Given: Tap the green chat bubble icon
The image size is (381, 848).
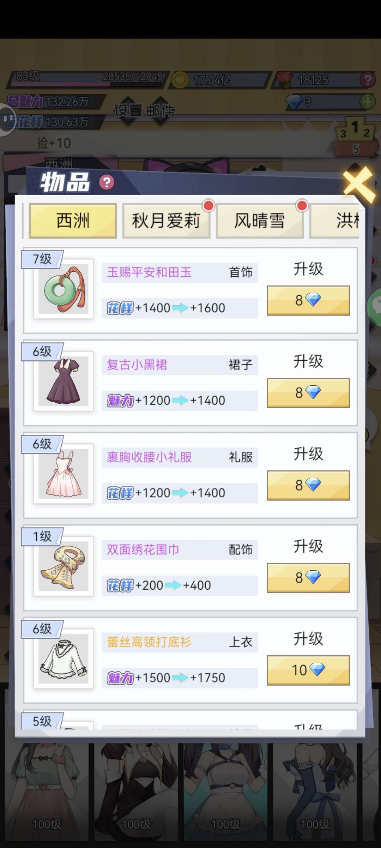Looking at the screenshot, I should click(374, 307).
